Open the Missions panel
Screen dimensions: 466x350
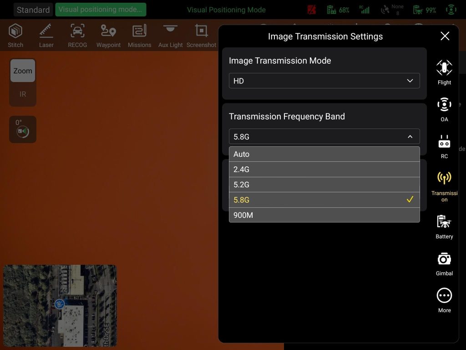tap(139, 36)
